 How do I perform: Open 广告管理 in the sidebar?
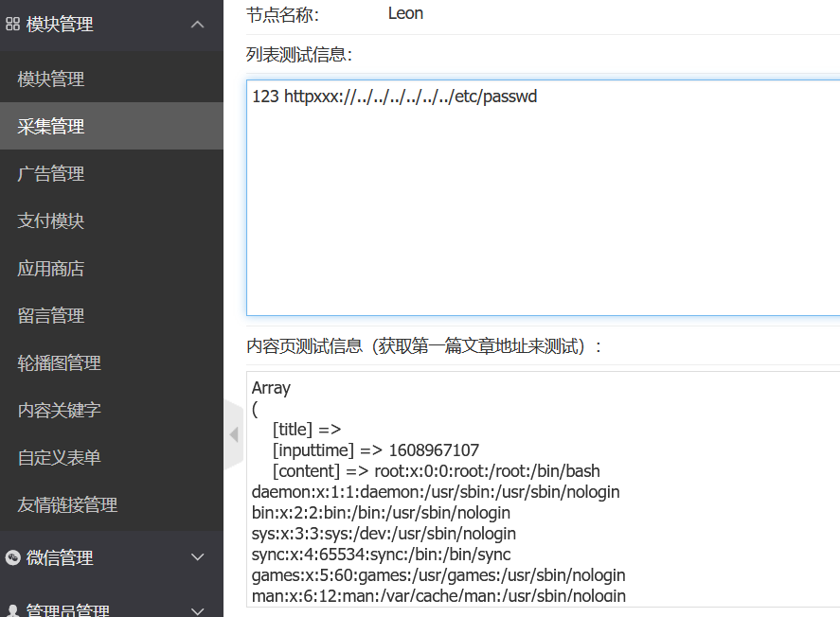click(x=112, y=173)
